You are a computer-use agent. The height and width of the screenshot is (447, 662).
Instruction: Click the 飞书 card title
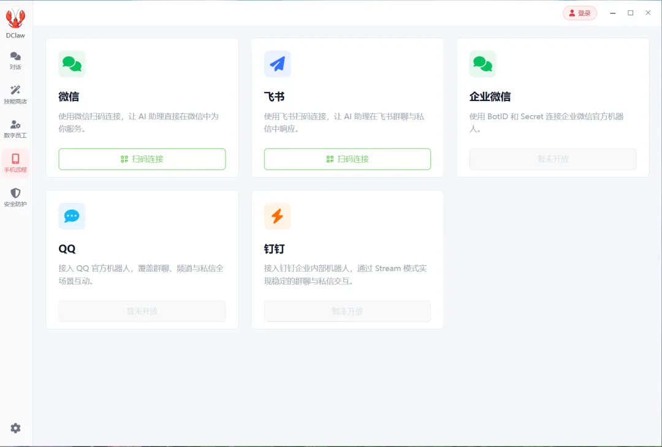tap(274, 97)
